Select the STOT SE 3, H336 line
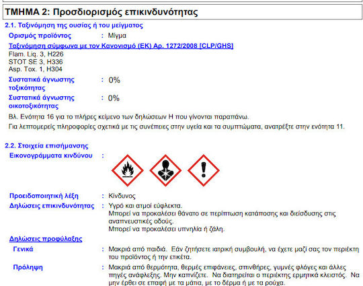 (x=36, y=62)
